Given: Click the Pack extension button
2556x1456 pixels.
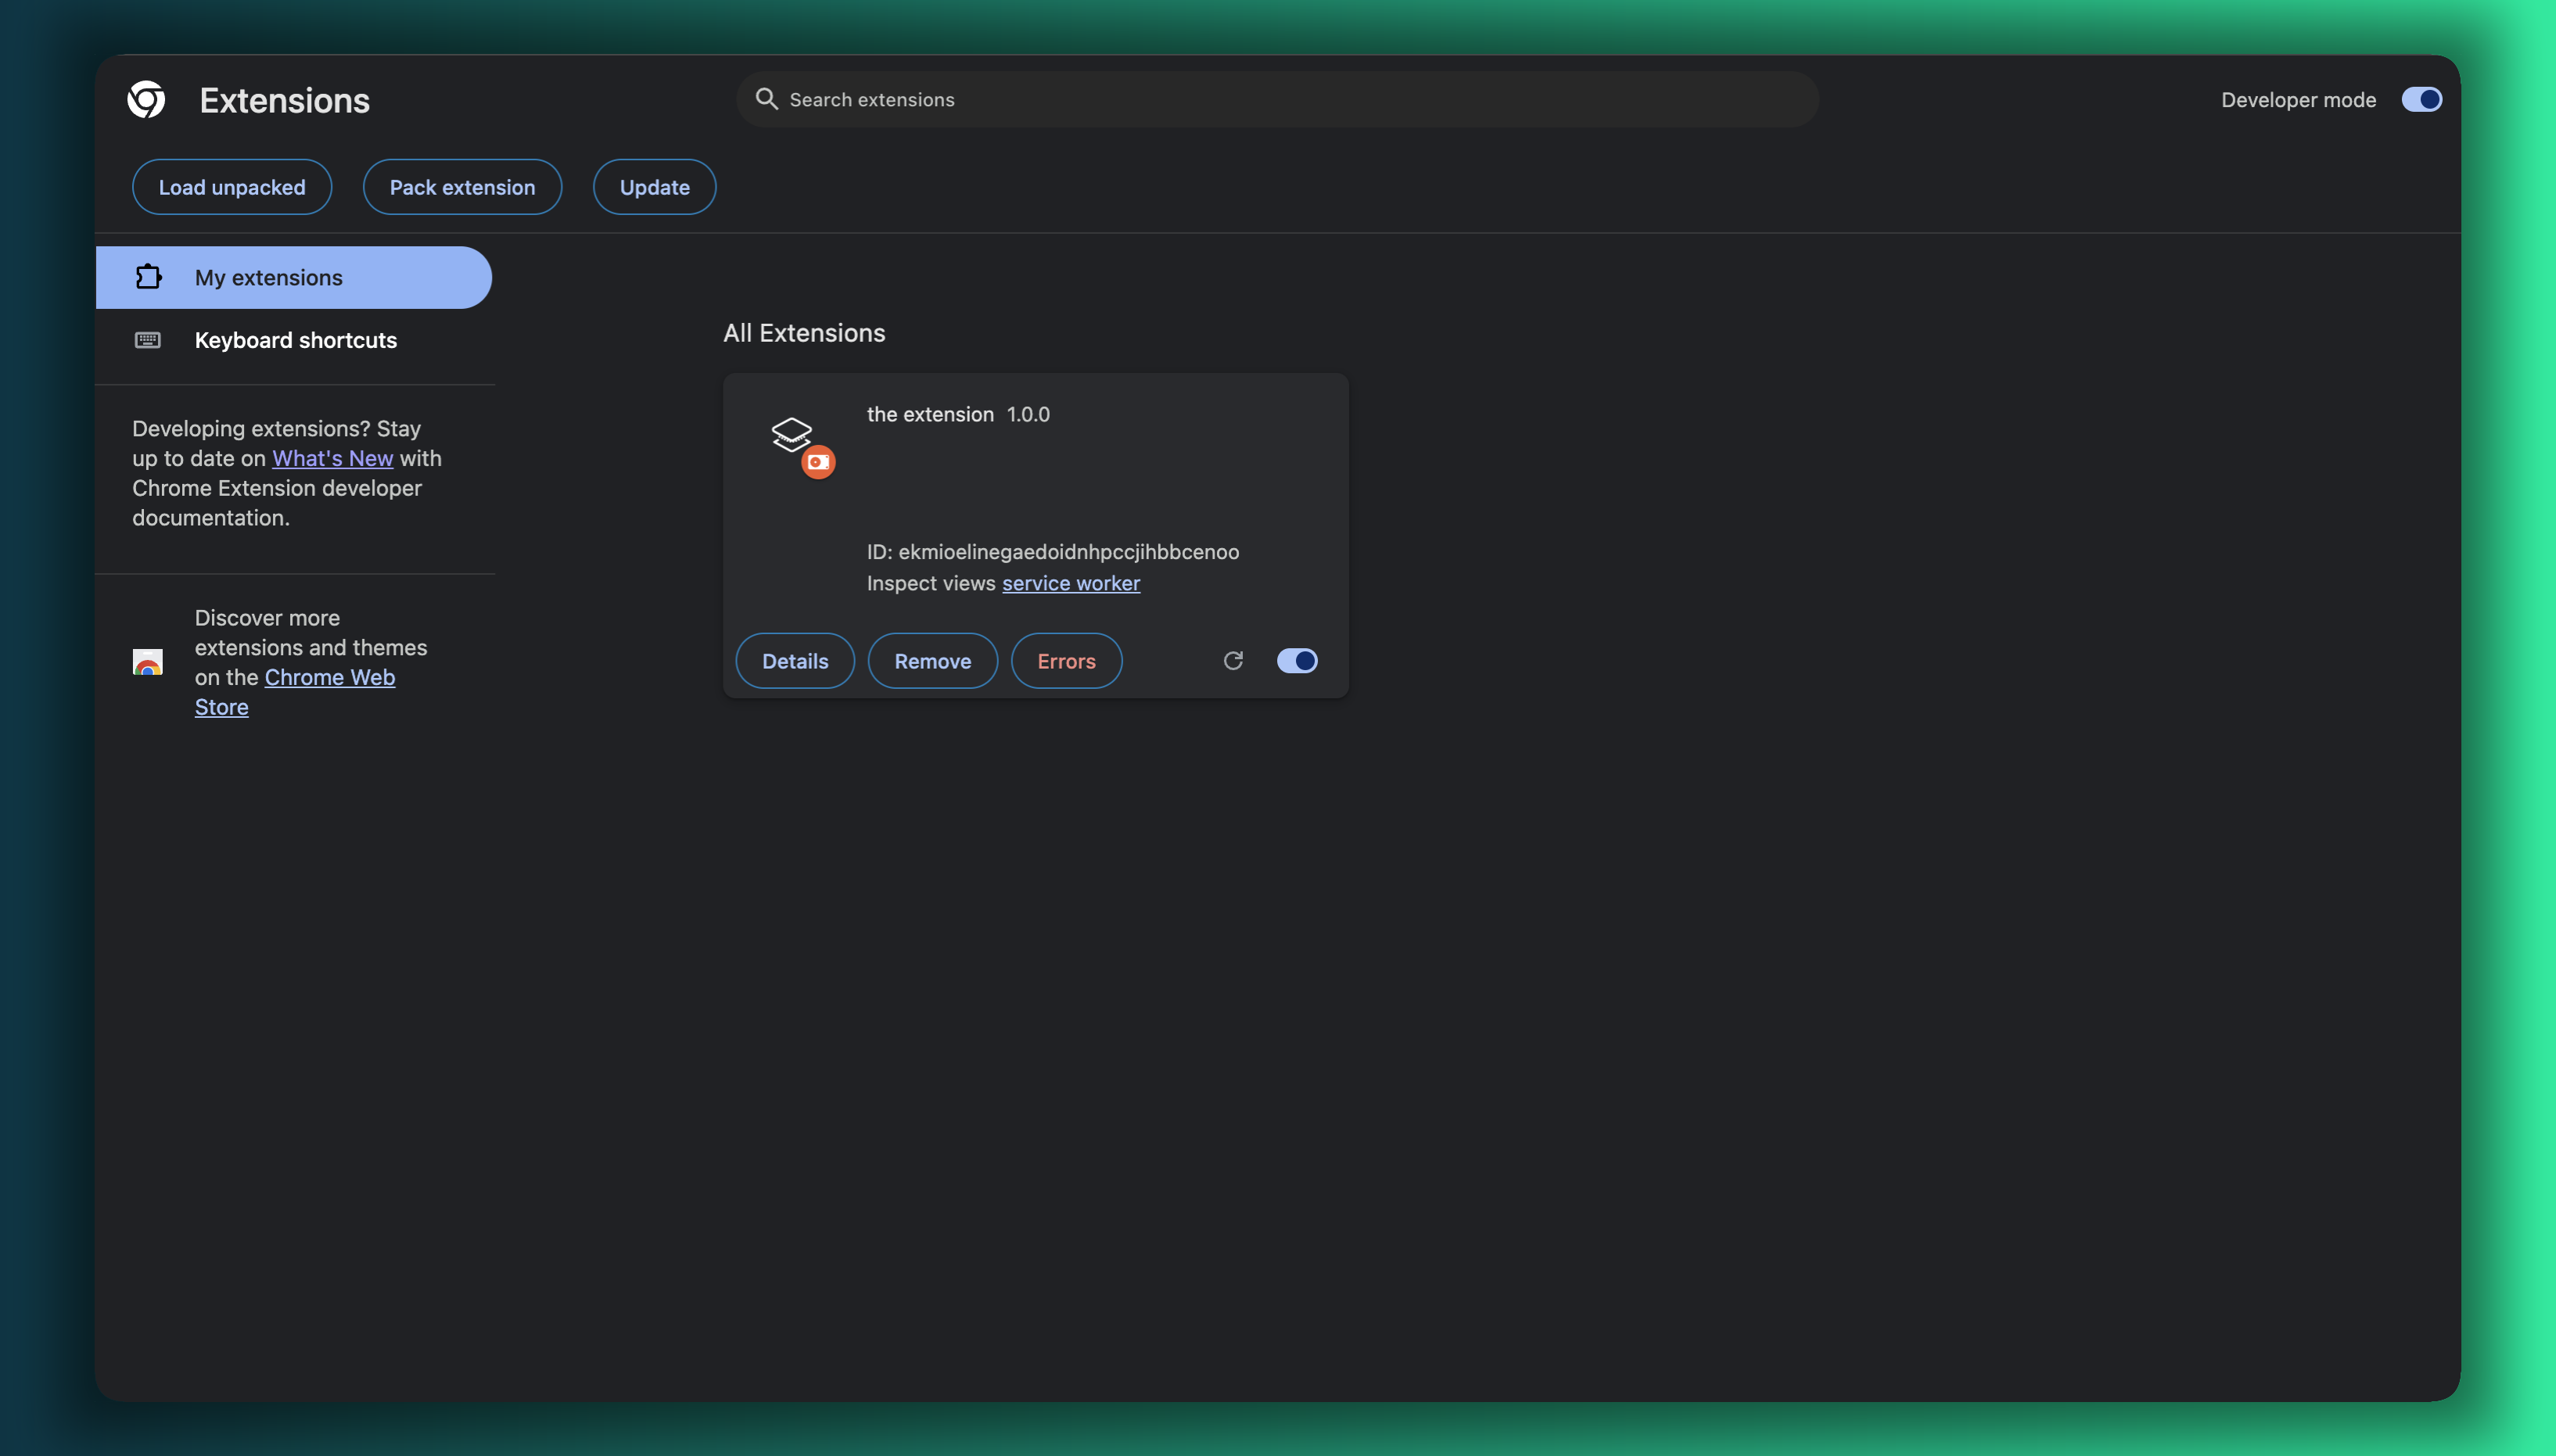Looking at the screenshot, I should click(x=462, y=187).
